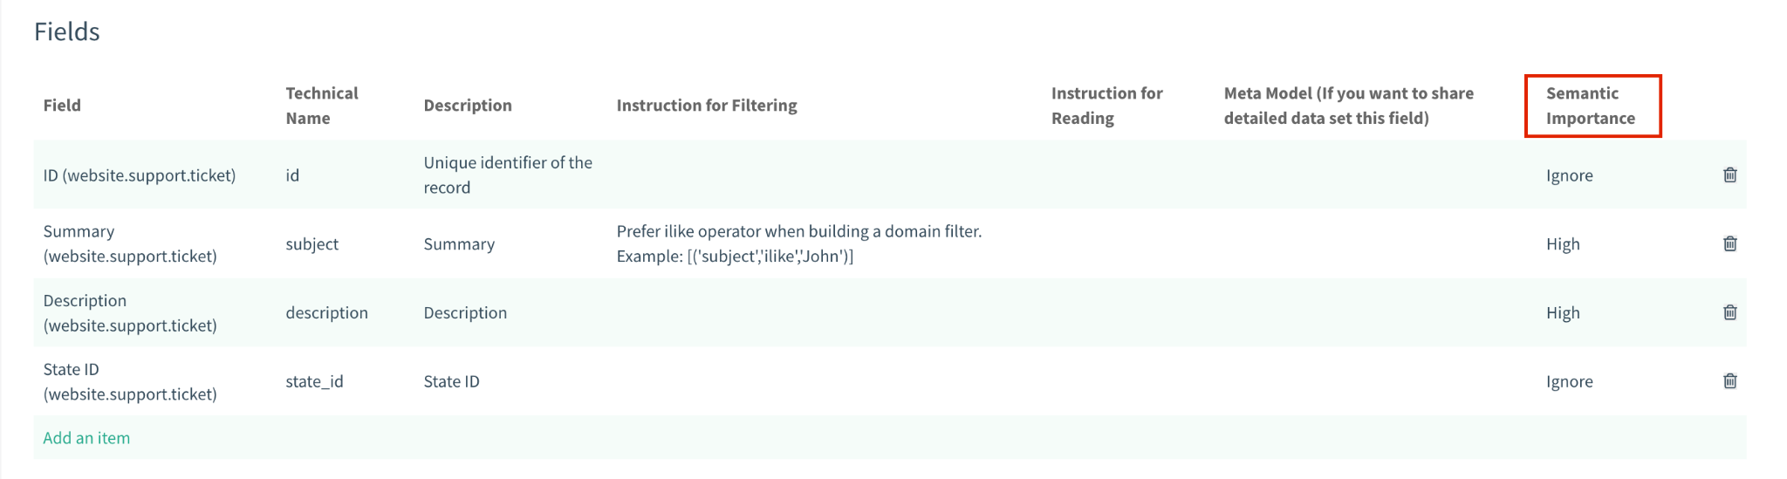This screenshot has width=1787, height=479.
Task: Delete the ID field row
Action: click(x=1729, y=174)
